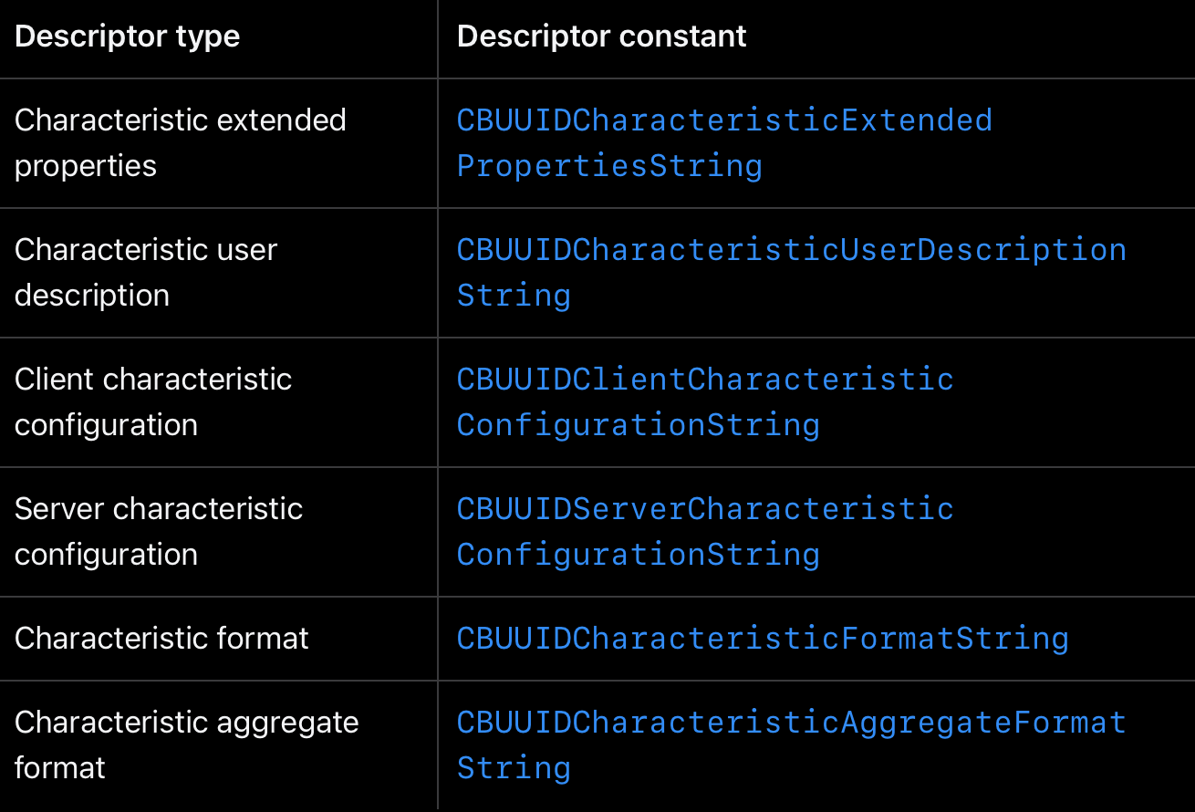The width and height of the screenshot is (1195, 812).
Task: Select the 'Server characteristic configuration' cell
Action: click(159, 532)
